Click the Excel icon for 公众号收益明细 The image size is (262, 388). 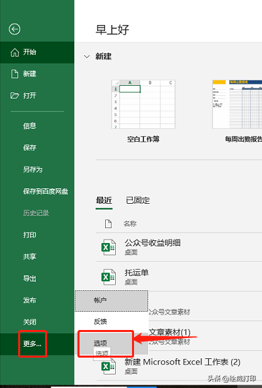tap(108, 247)
